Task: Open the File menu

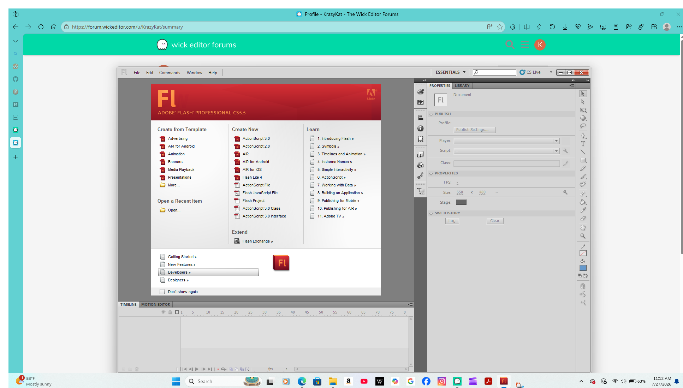Action: click(137, 73)
